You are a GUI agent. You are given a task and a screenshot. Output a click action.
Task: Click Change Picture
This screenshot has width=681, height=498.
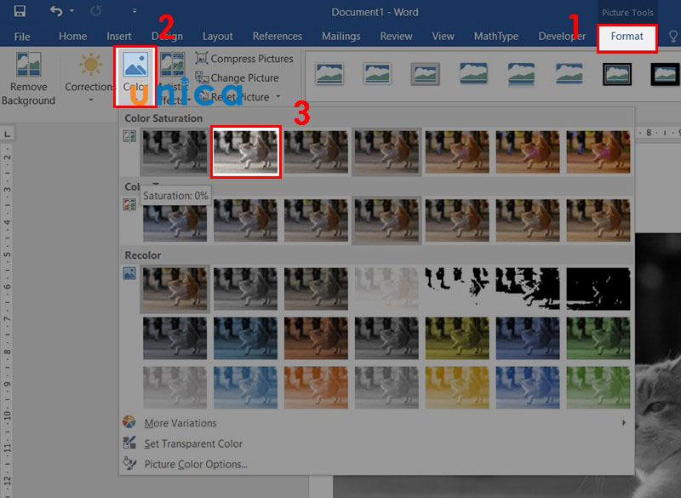(x=237, y=77)
